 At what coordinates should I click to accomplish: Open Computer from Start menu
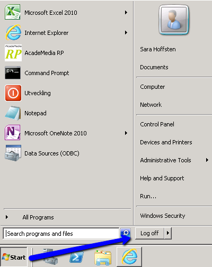(153, 87)
